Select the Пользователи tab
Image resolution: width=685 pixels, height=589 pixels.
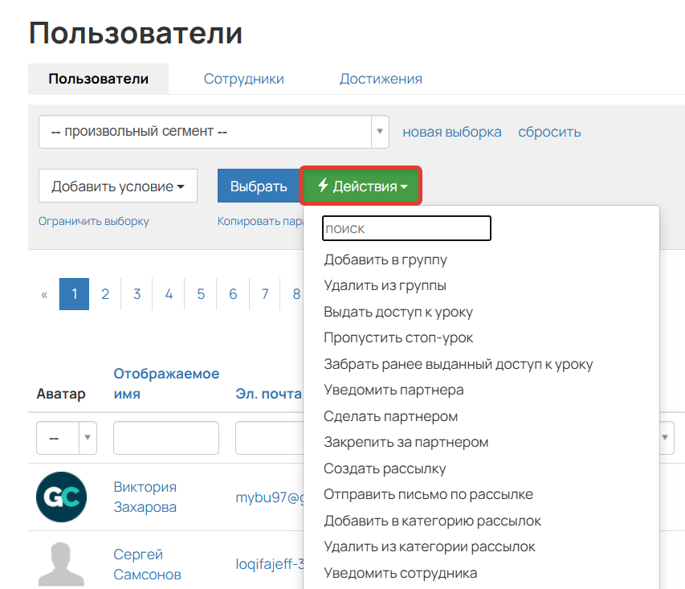point(98,78)
